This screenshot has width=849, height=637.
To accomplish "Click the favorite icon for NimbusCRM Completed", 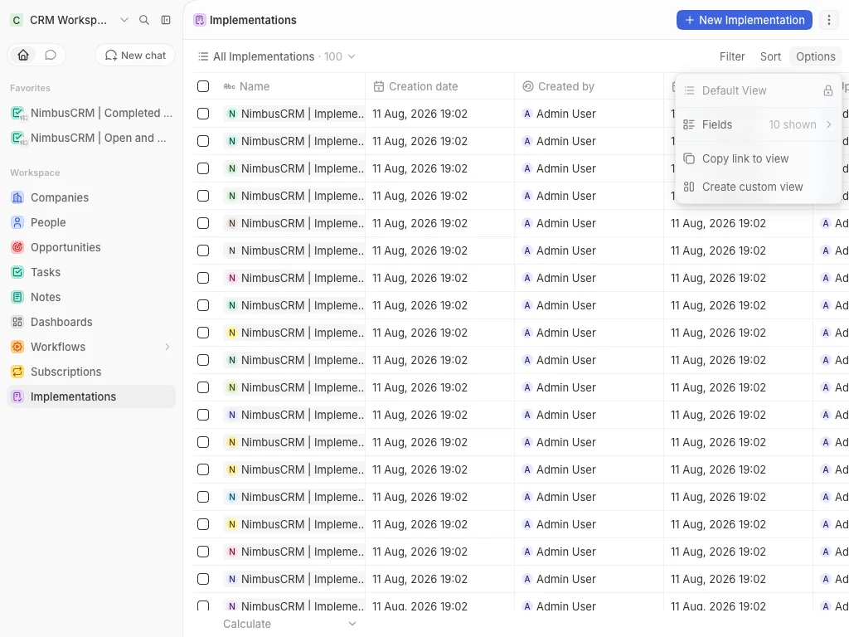I will point(18,114).
